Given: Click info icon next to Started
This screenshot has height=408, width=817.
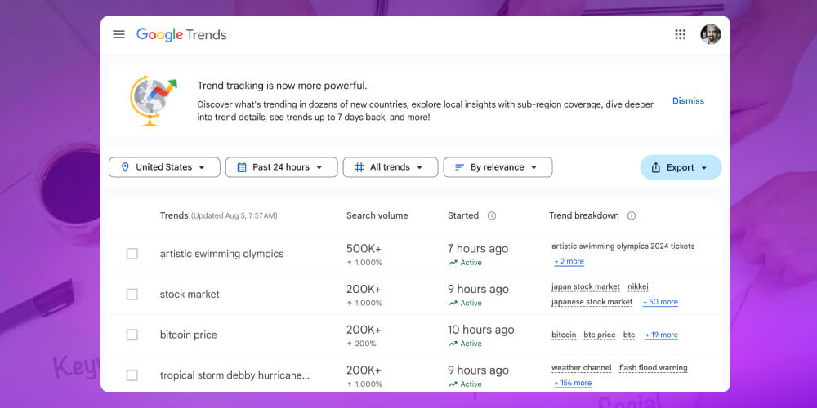Looking at the screenshot, I should (491, 215).
